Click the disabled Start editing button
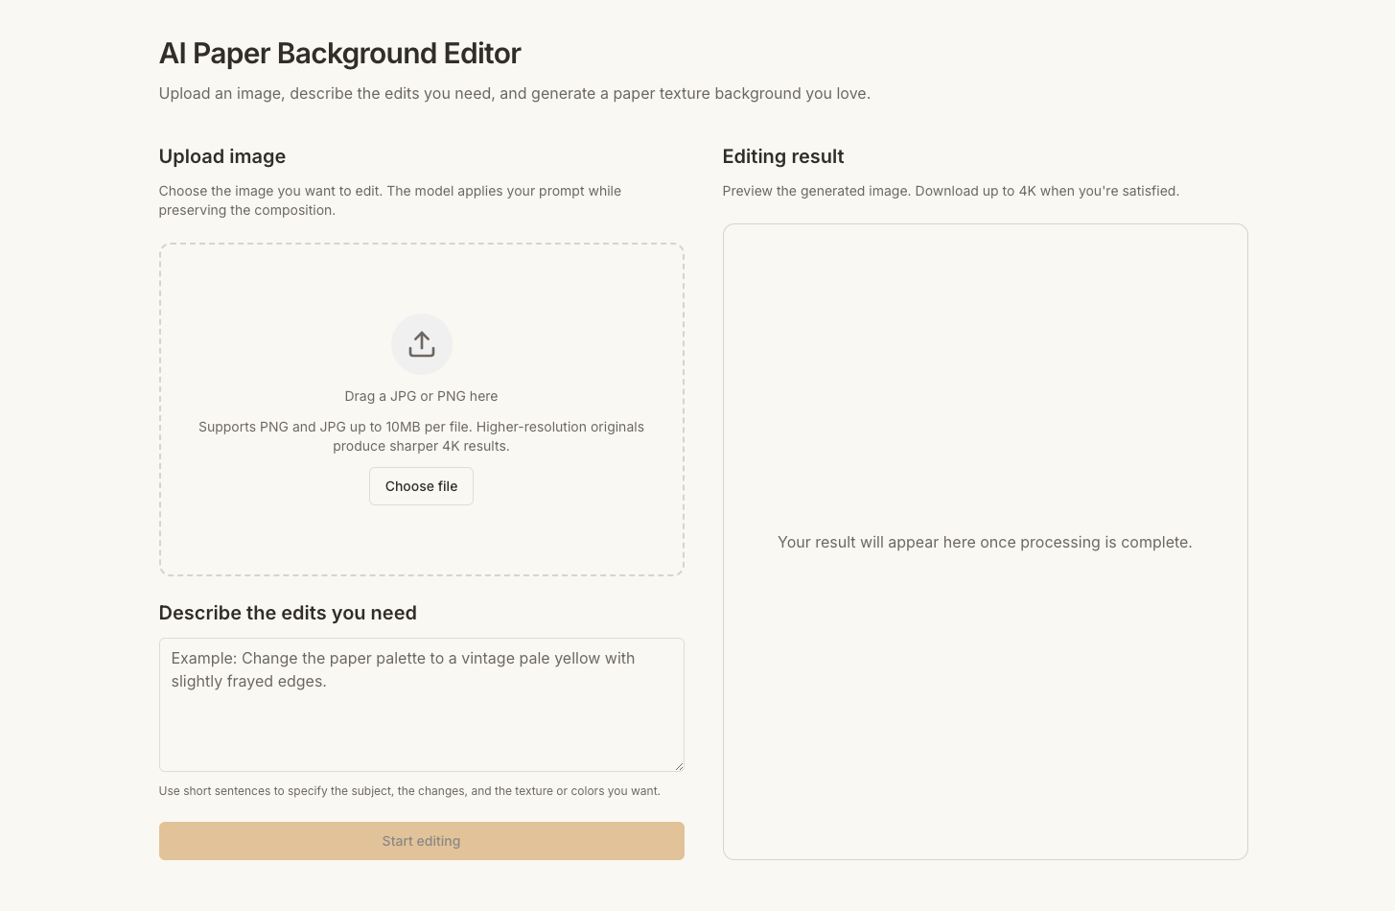This screenshot has width=1395, height=911. (421, 841)
